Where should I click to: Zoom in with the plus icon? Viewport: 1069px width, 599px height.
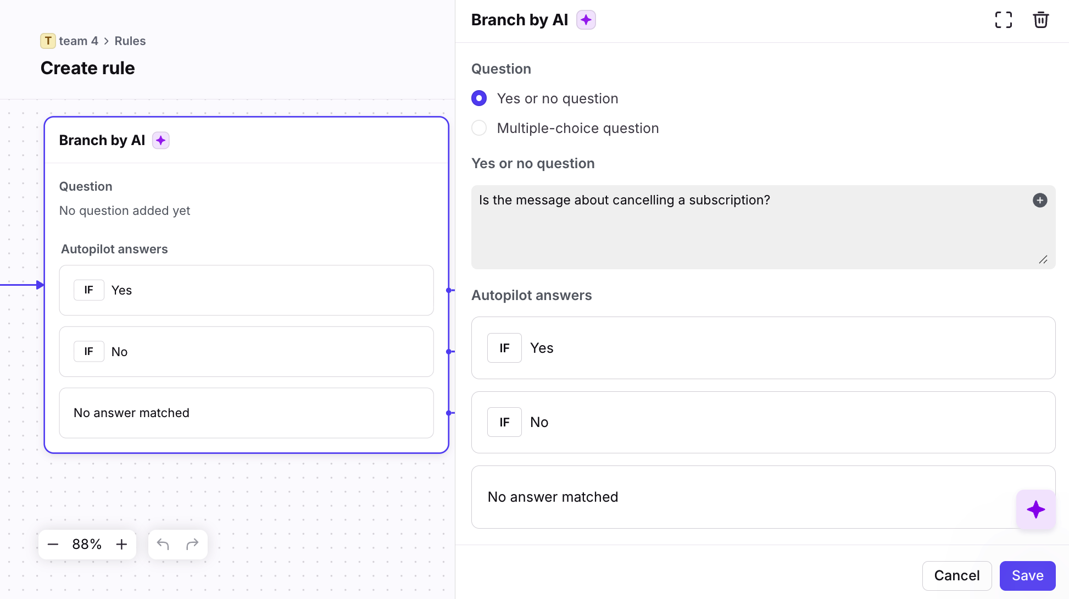121,544
